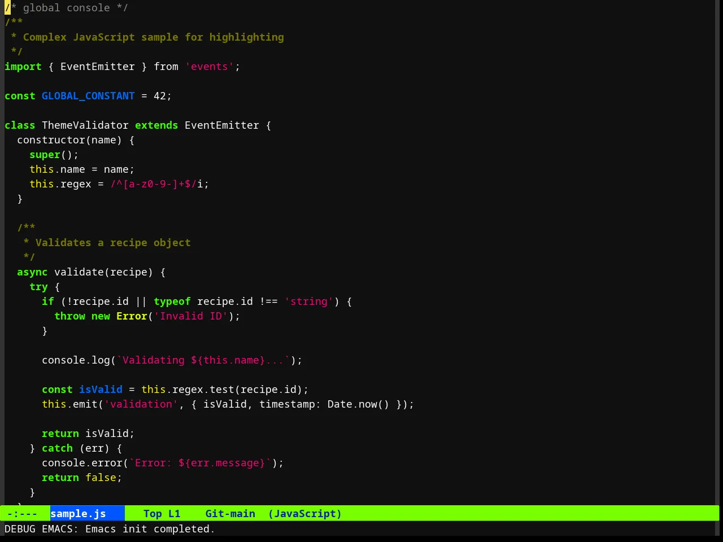Click the 'isValid' variable declaration
The width and height of the screenshot is (723, 542).
[x=101, y=390]
